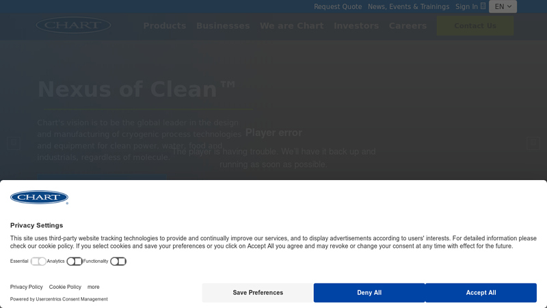Enable the Functionality cookies switch
This screenshot has width=547, height=308.
coord(118,261)
